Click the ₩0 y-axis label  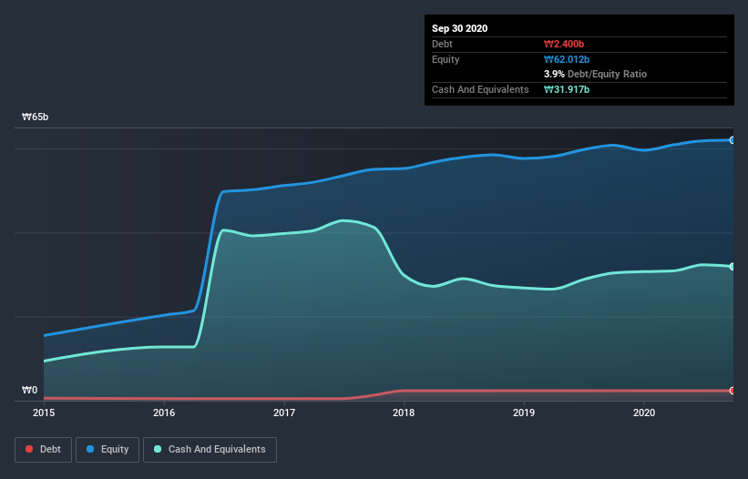[29, 391]
